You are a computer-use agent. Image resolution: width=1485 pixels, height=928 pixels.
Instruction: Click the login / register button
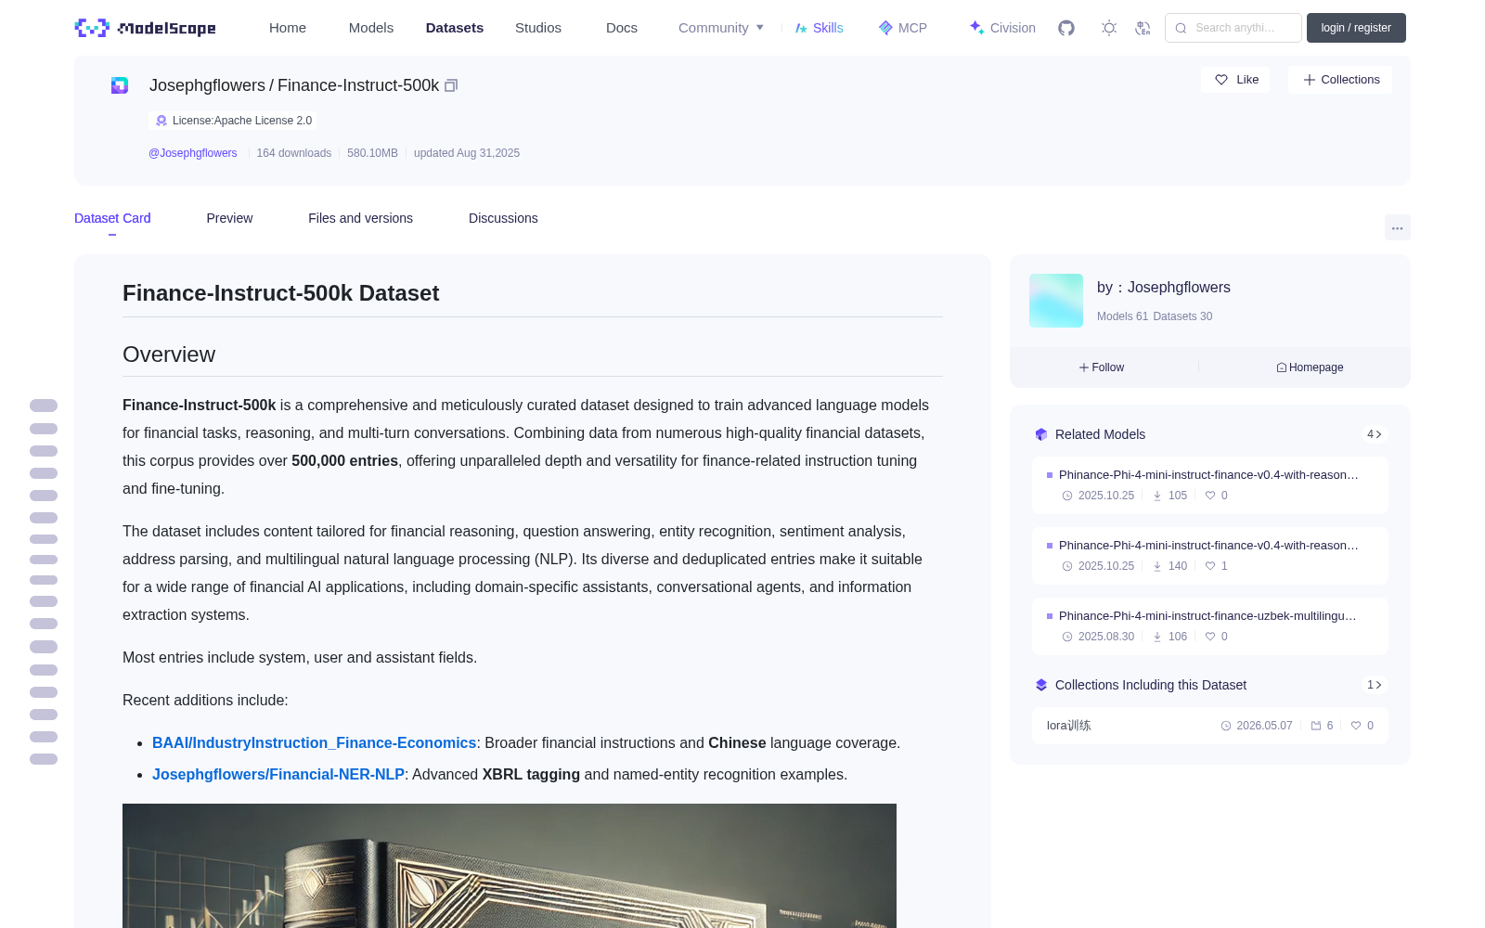click(1356, 28)
